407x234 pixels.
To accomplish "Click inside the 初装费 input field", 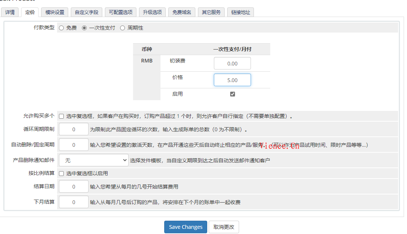I will (232, 63).
